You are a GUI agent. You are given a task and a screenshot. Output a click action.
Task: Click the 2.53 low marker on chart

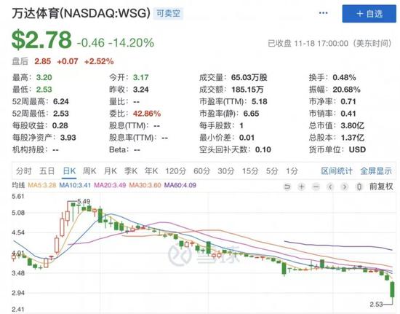pos(376,305)
